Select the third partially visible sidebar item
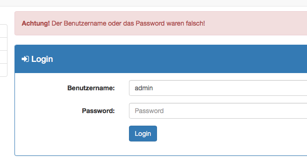 click(4, 57)
